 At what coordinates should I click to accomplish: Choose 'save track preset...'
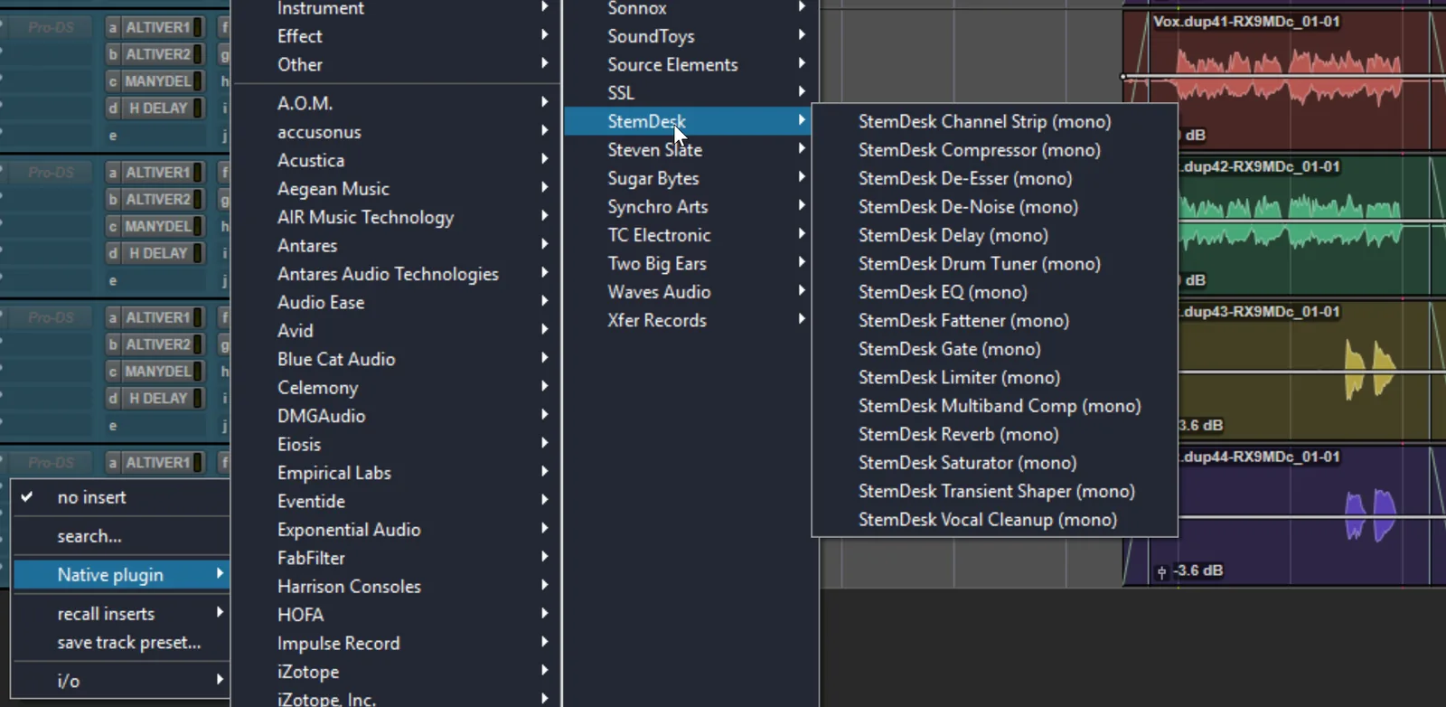tap(121, 643)
